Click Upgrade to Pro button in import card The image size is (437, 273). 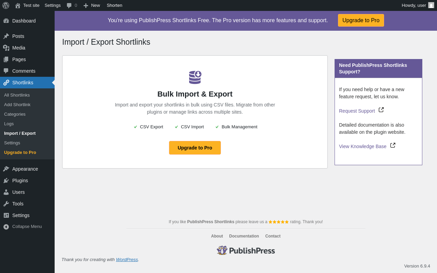[195, 148]
